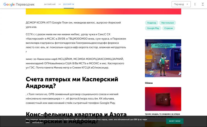207x127 pixels.
Task: Open the red wallet article thumbnail
Action: coord(163,99)
